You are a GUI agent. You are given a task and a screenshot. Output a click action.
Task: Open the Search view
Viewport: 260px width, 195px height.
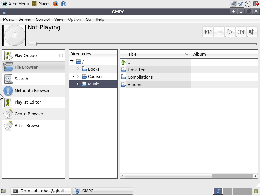coord(33,79)
